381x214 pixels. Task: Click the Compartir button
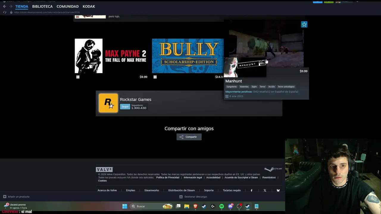point(189,137)
